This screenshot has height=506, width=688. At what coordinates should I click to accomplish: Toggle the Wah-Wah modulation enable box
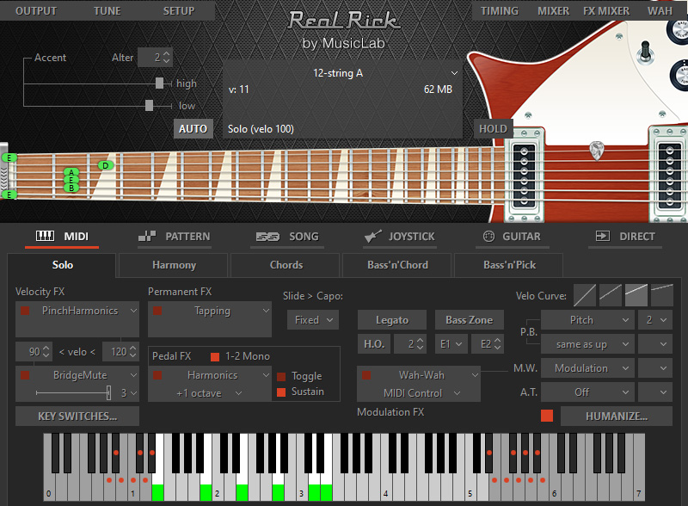(366, 375)
